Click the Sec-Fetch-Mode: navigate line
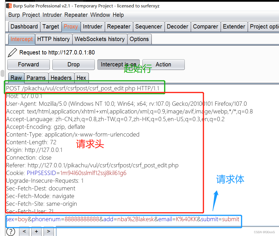279x236 pixels. pos(40,196)
